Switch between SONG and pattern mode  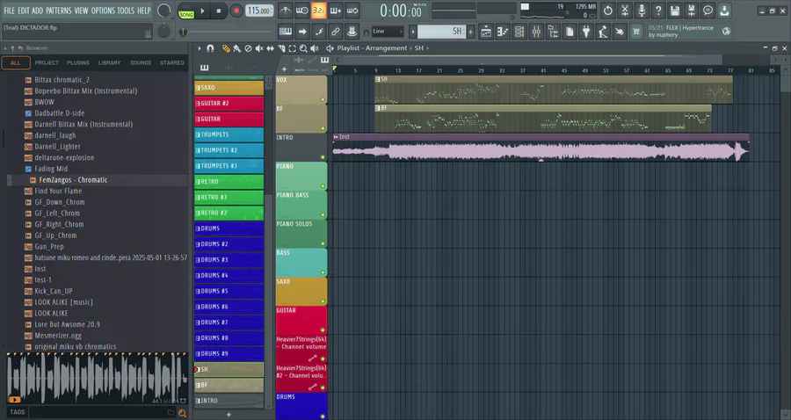coord(186,11)
